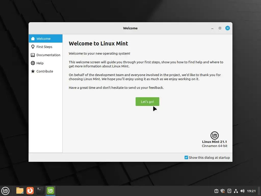This screenshot has width=261, height=196.
Task: Minimize the Welcome window
Action: pos(212,28)
